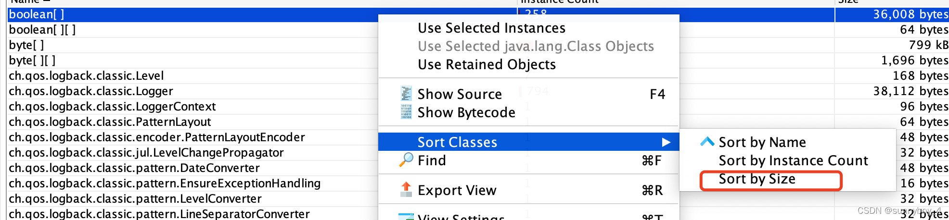The image size is (949, 220).
Task: Click the Show Source document icon
Action: 406,93
